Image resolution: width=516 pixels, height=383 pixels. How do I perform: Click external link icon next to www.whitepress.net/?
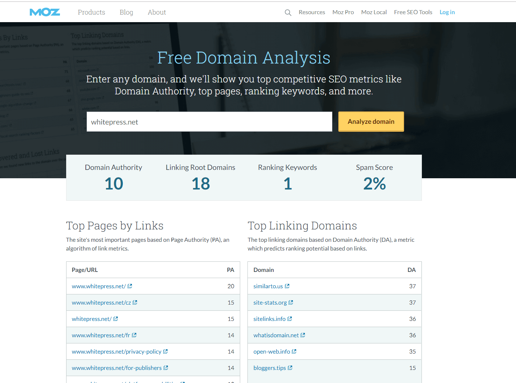(x=130, y=286)
